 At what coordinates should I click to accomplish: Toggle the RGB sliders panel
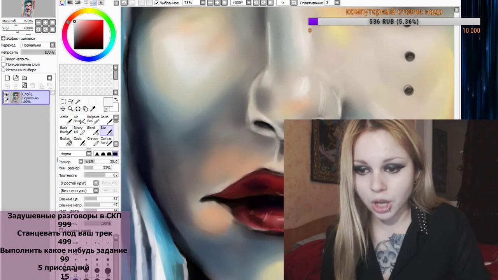coord(70,3)
